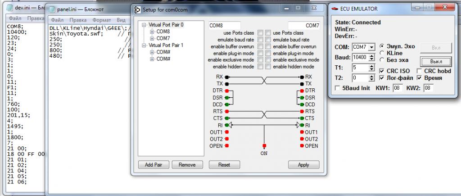Expand the COM8 node in port tree

pyautogui.click(x=152, y=32)
